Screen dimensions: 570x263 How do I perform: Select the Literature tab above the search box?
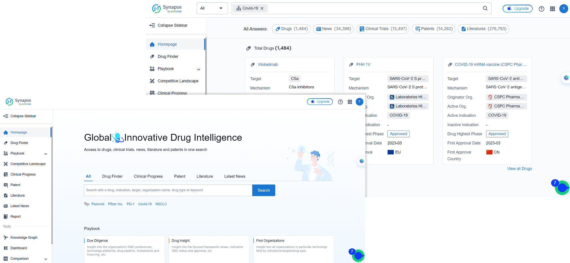(204, 176)
